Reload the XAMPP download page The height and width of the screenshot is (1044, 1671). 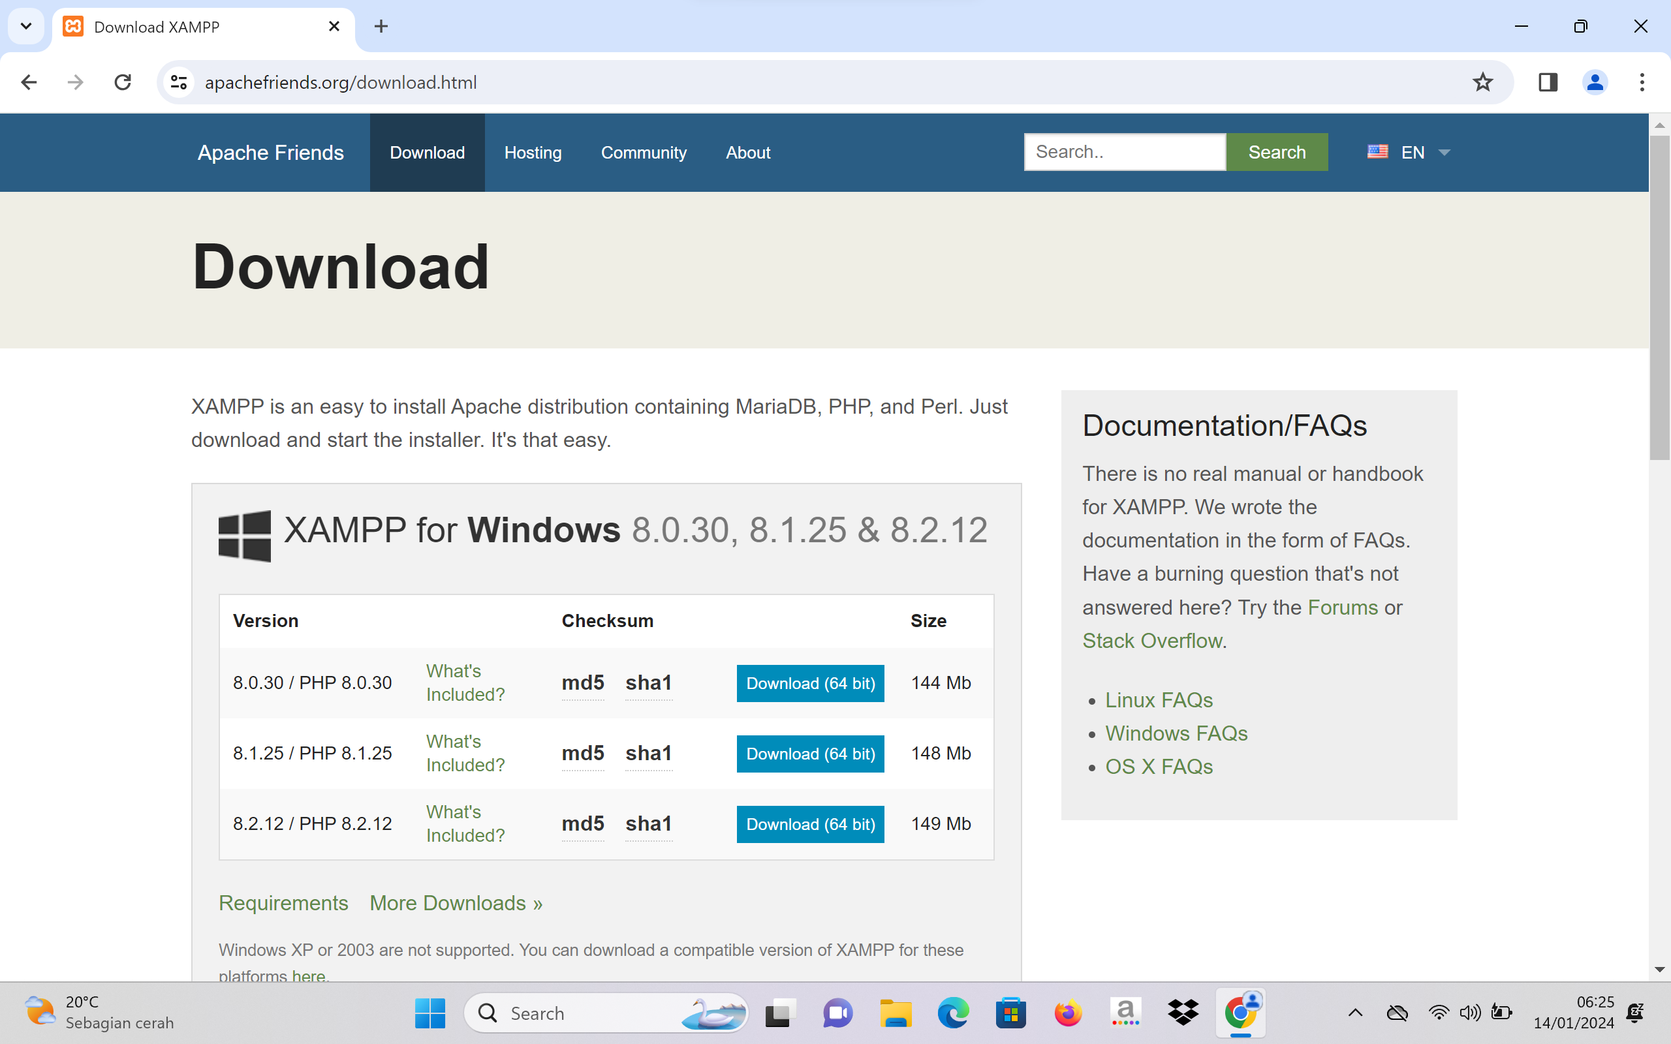[123, 82]
